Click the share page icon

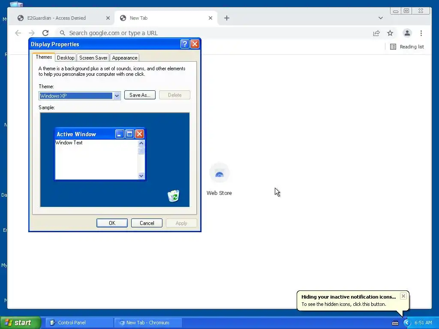pos(376,33)
